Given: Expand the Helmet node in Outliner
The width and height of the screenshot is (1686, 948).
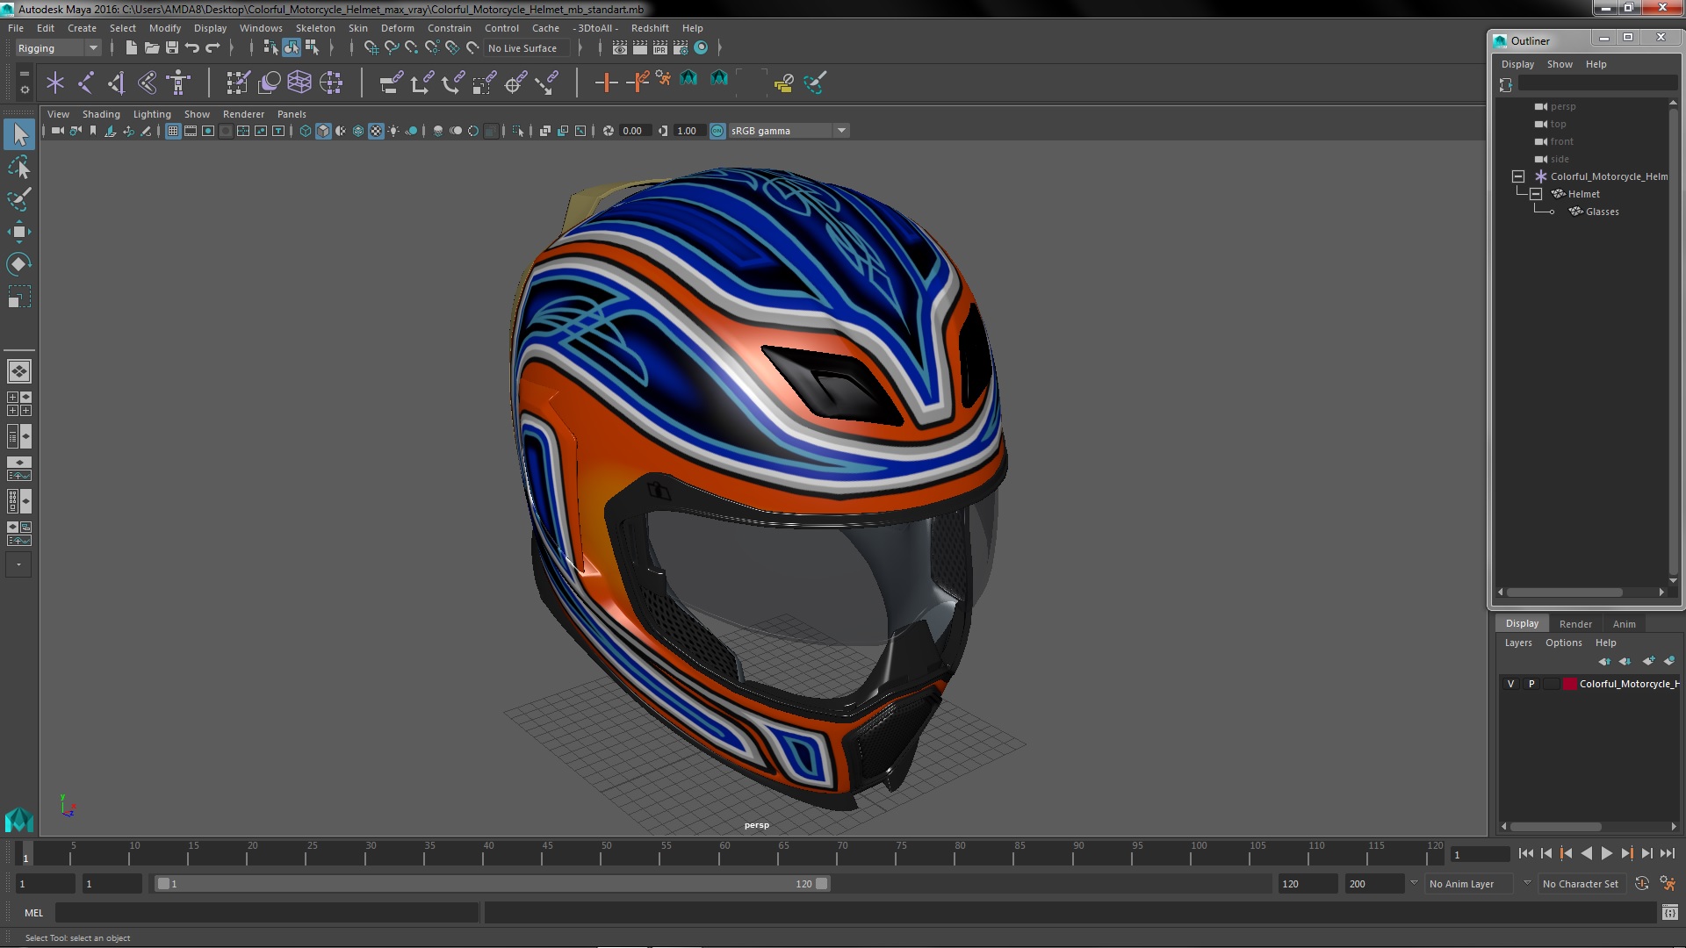Looking at the screenshot, I should tap(1534, 193).
